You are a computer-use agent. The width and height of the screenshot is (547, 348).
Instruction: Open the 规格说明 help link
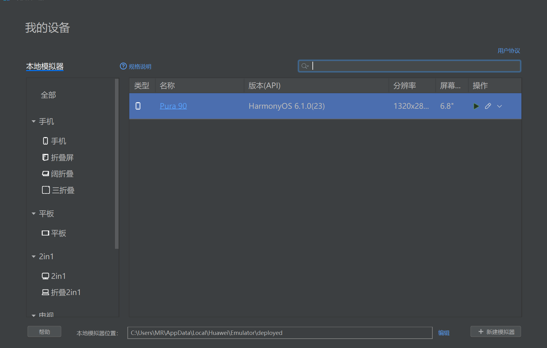click(140, 66)
